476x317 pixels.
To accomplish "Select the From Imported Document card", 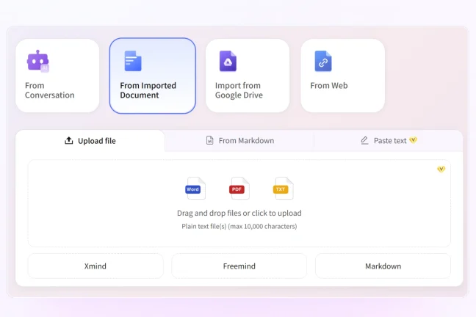I will click(152, 76).
